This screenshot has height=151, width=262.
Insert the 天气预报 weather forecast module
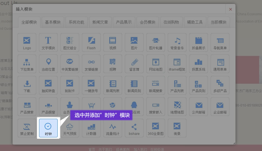(70, 128)
